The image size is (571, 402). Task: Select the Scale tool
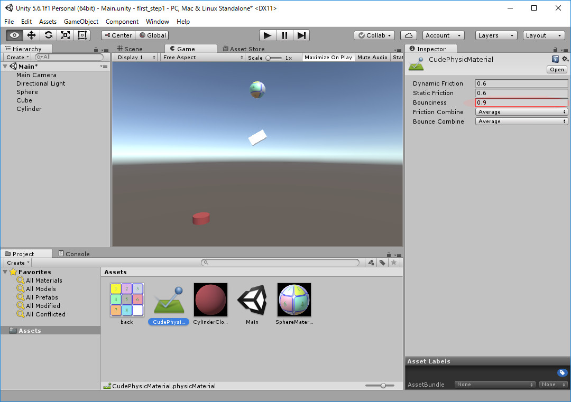click(65, 35)
